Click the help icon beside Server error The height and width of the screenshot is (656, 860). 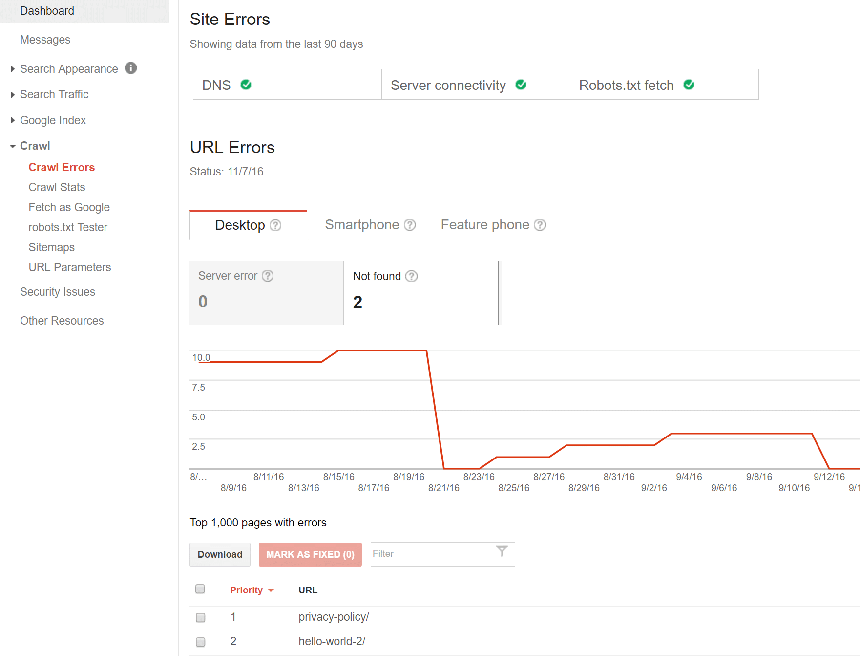point(268,276)
